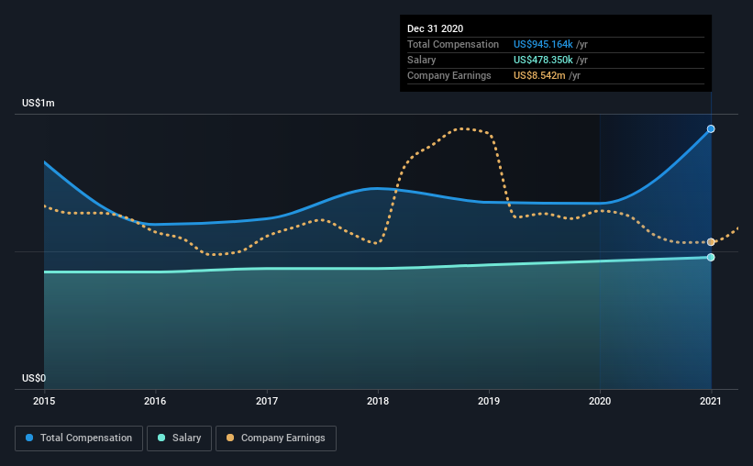Screen dimensions: 753x466
Task: Click the US$1m y-axis label
Action: [x=39, y=104]
